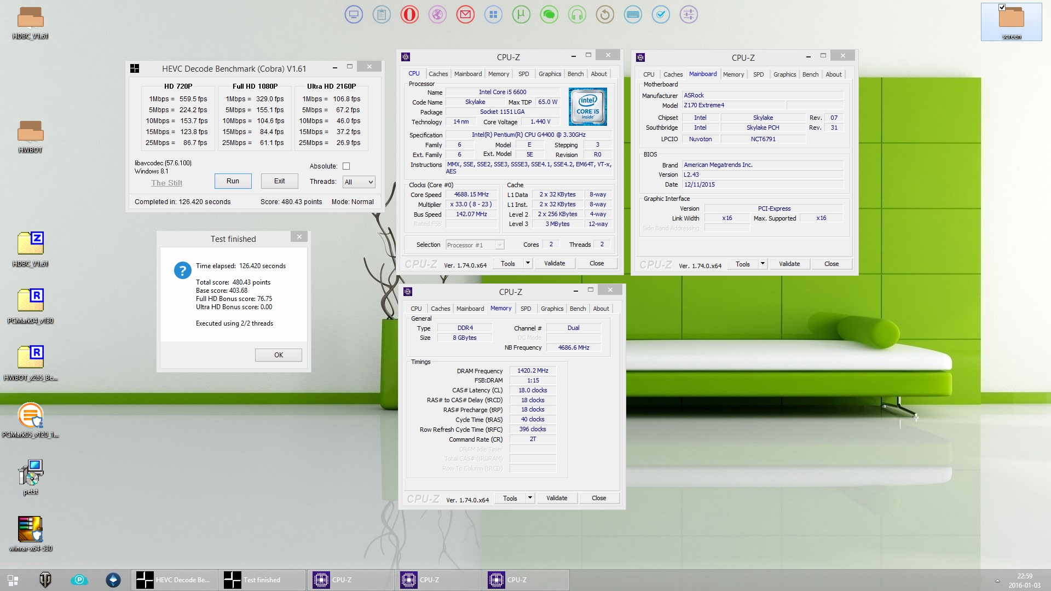Screen dimensions: 1051x591
Task: Open the Processor #1 selection dropdown
Action: coord(475,245)
